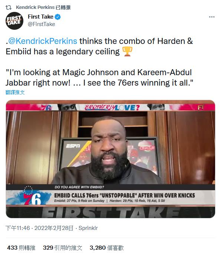Click the Sprinklr source link
Viewport: 221px width, 256px height.
[x=88, y=228]
